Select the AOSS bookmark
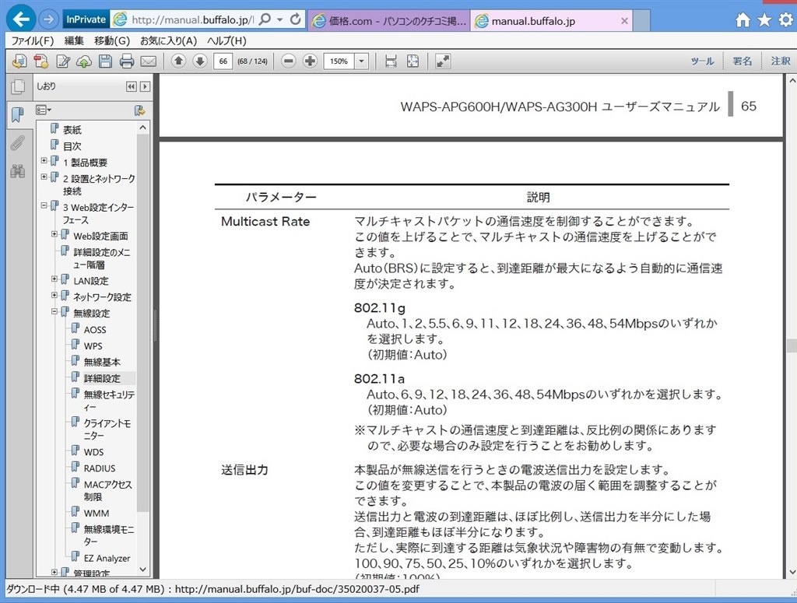797x603 pixels. tap(95, 330)
